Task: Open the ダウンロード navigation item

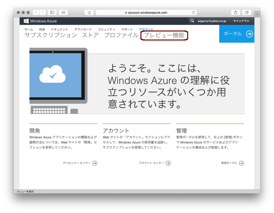Action: (83, 29)
